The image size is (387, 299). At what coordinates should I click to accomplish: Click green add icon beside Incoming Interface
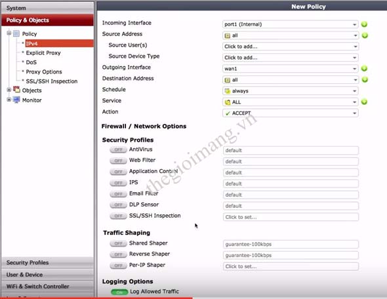click(364, 24)
